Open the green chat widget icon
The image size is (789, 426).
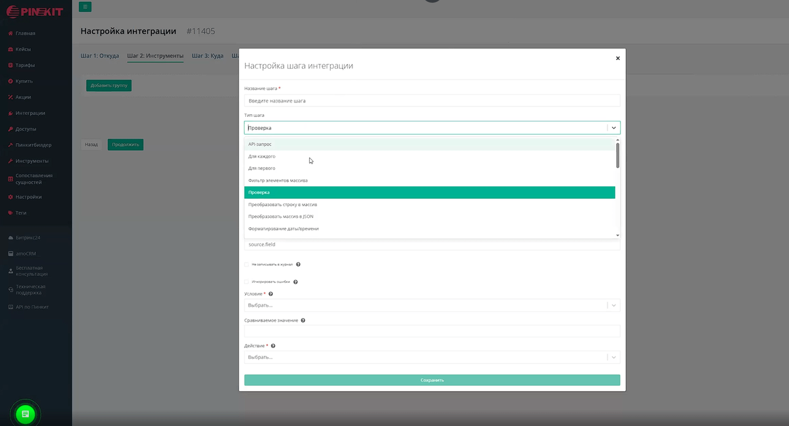[x=24, y=414]
